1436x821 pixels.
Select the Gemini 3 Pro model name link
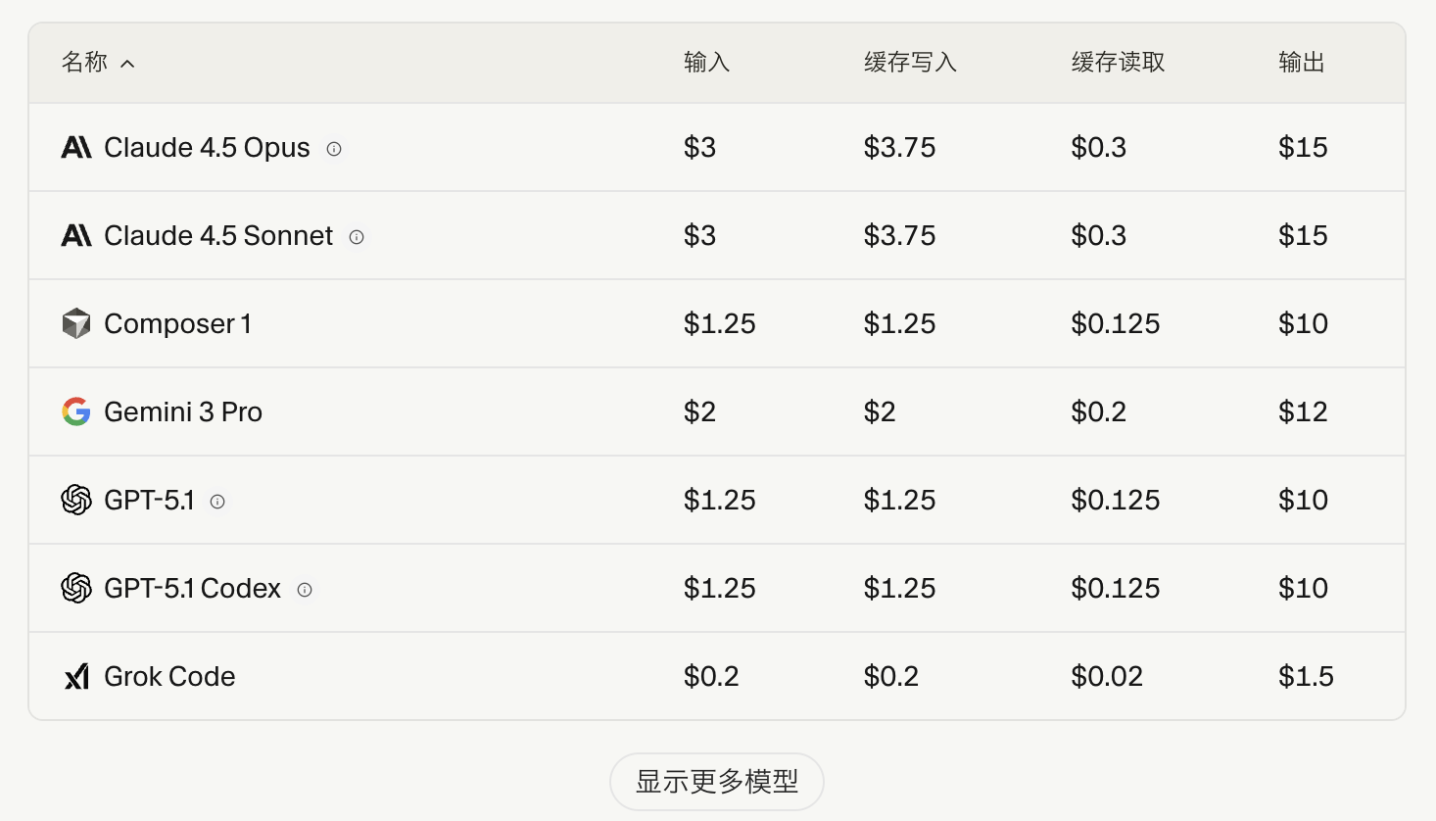[183, 411]
